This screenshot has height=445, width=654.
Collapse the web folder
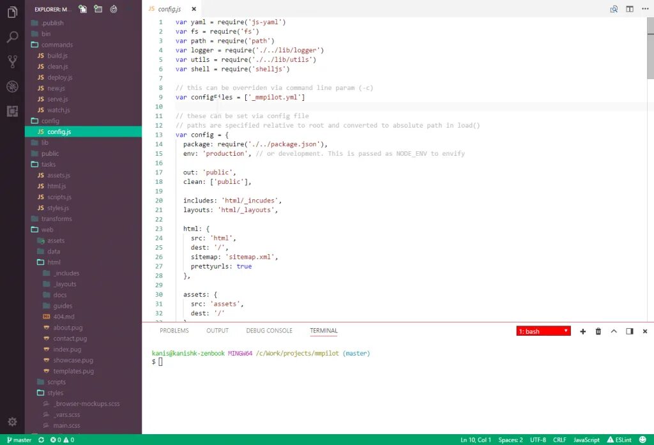point(83,229)
